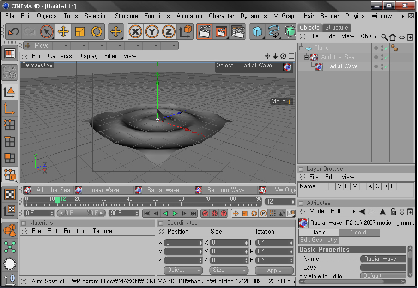Switch world/object coordinate system icon

tap(186, 32)
